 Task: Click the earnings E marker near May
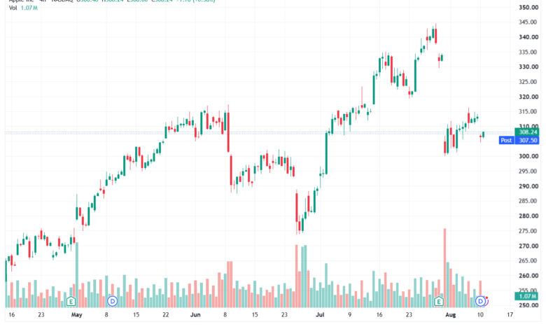[x=71, y=301]
